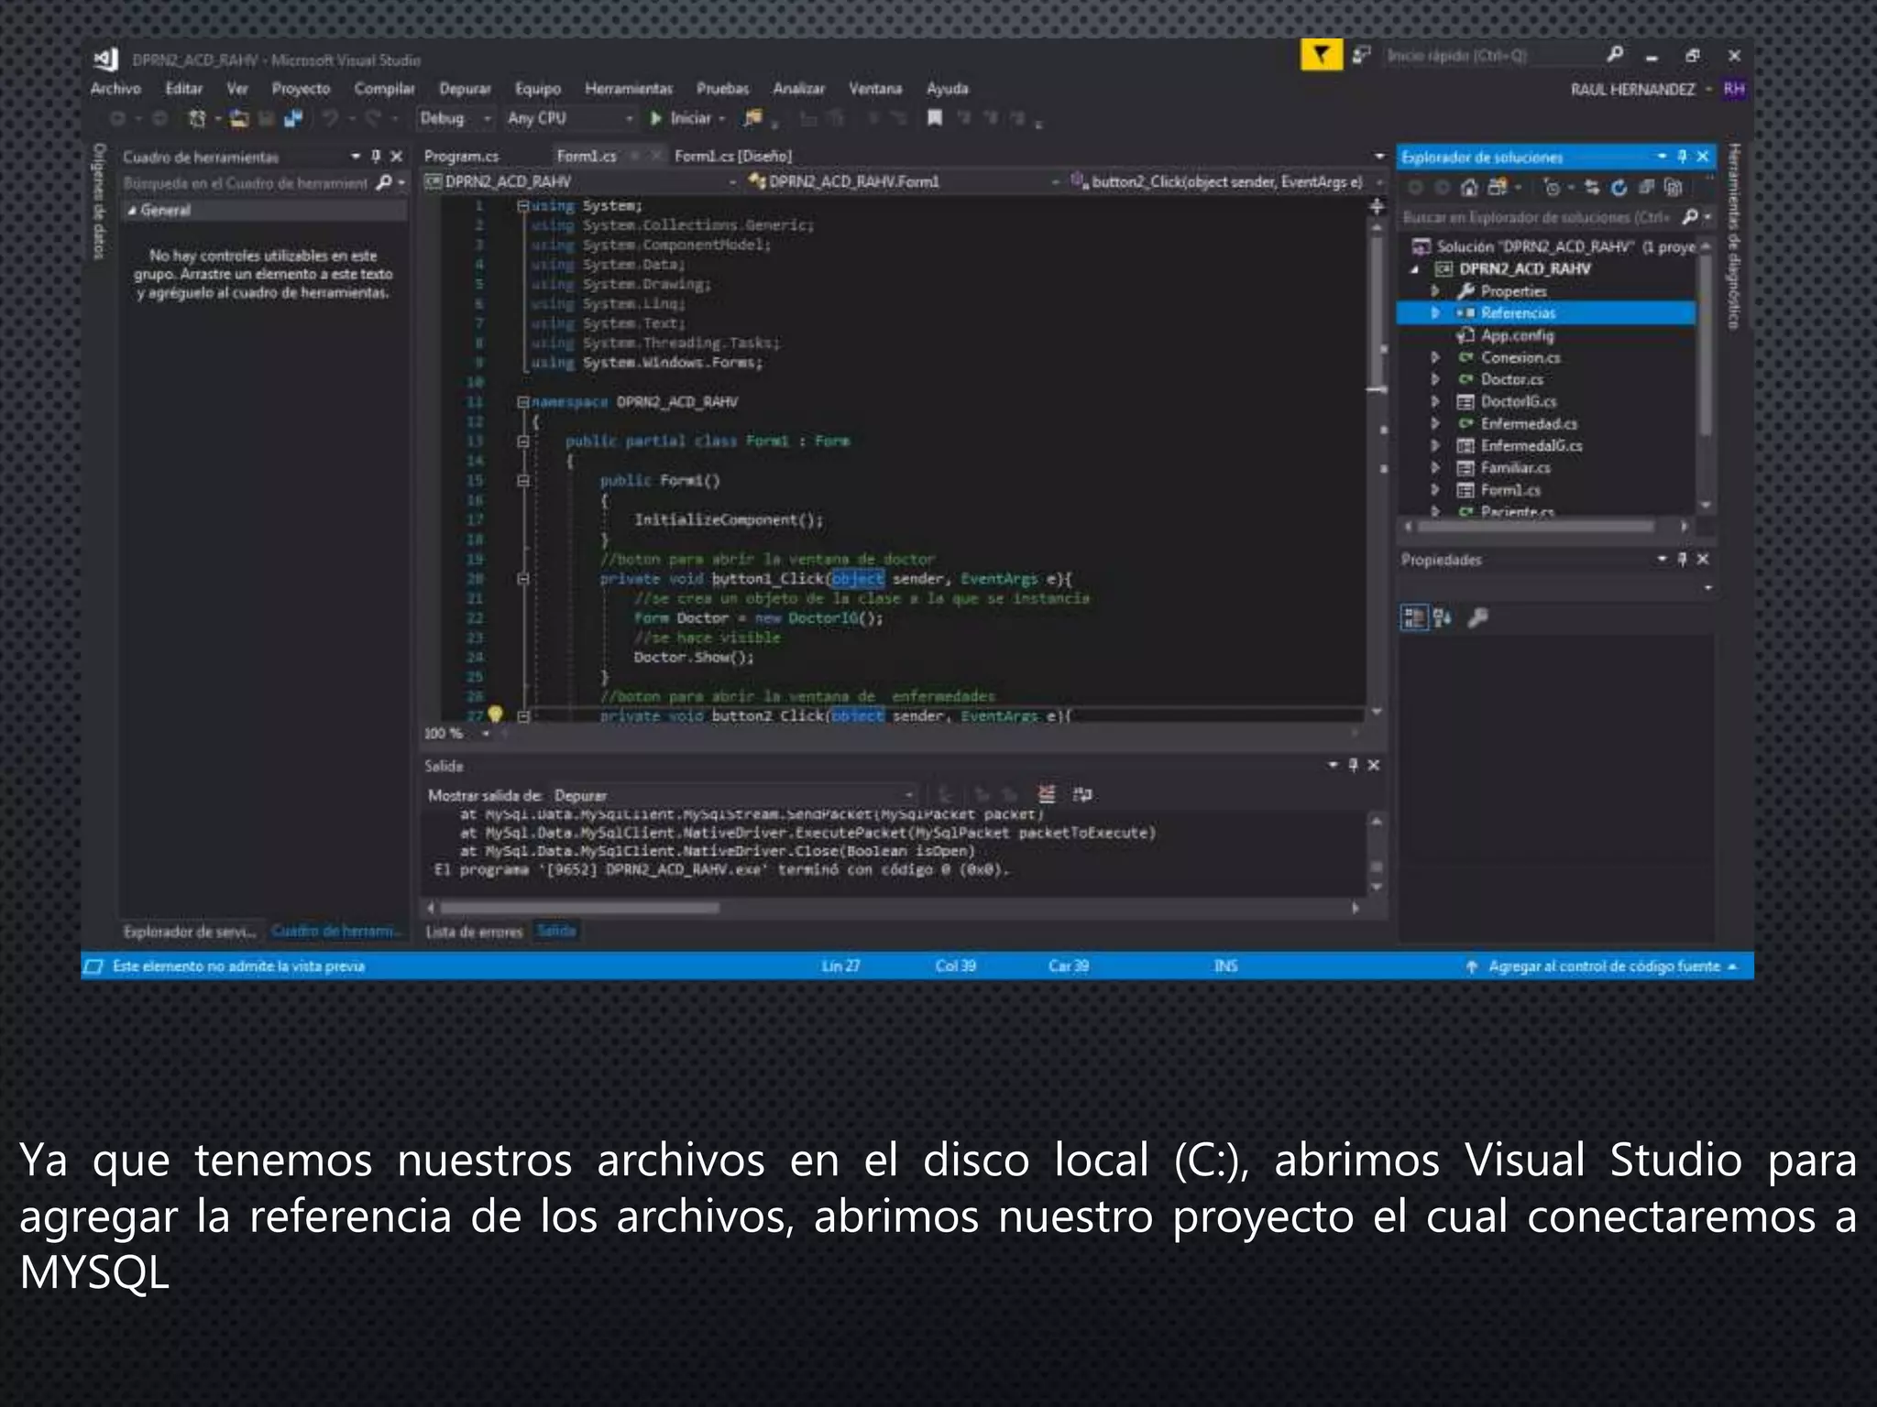This screenshot has width=1877, height=1407.
Task: Switch to the Explorador de servidores tab
Action: point(190,932)
